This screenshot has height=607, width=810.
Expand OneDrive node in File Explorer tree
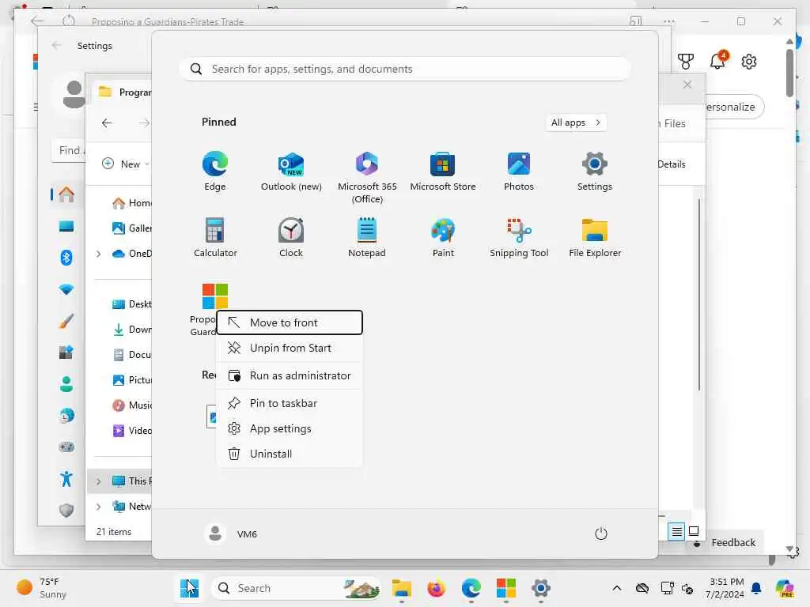98,254
